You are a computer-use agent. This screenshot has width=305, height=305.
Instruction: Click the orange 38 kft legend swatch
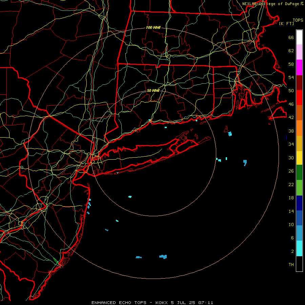[x=299, y=128]
